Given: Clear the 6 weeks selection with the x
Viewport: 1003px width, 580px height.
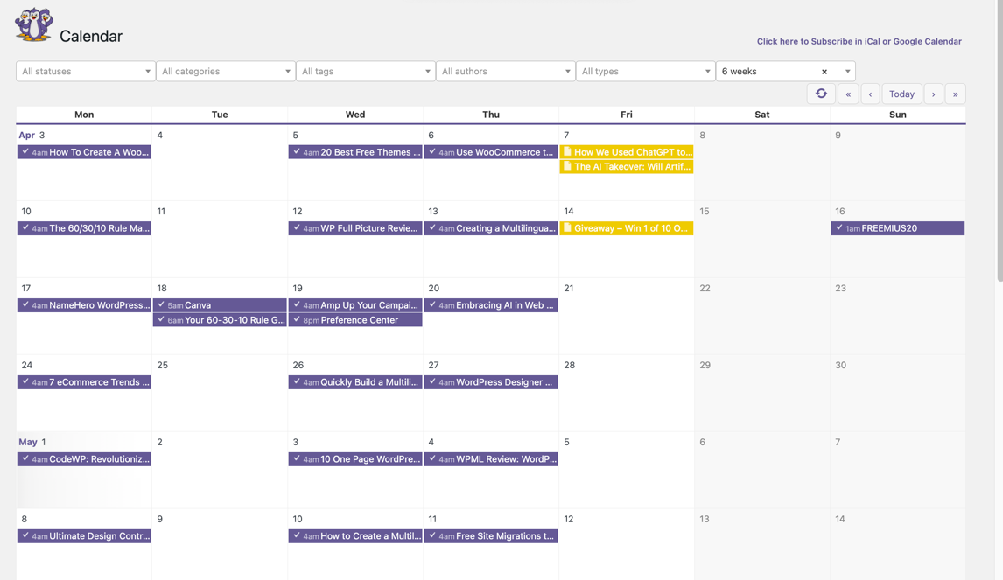Looking at the screenshot, I should (x=824, y=72).
